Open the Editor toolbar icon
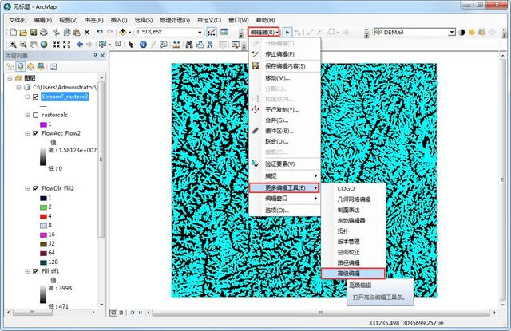 [x=211, y=32]
